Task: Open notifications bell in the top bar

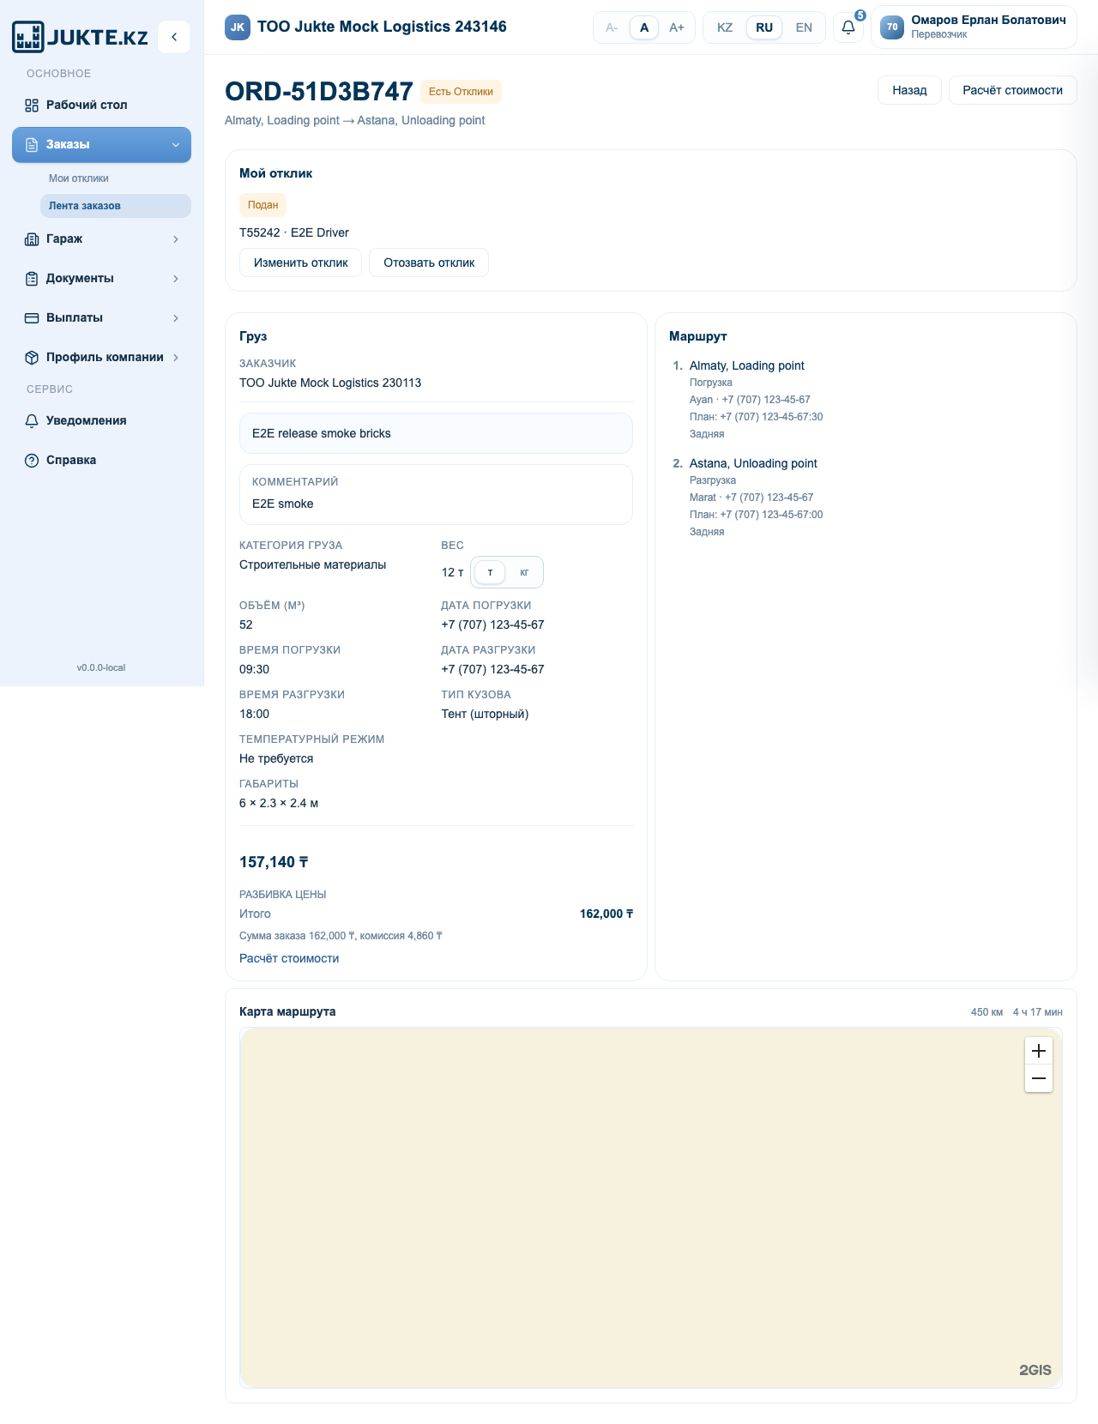Action: [848, 27]
